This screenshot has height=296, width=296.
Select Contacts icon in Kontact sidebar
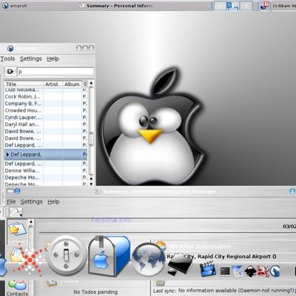(x=17, y=288)
